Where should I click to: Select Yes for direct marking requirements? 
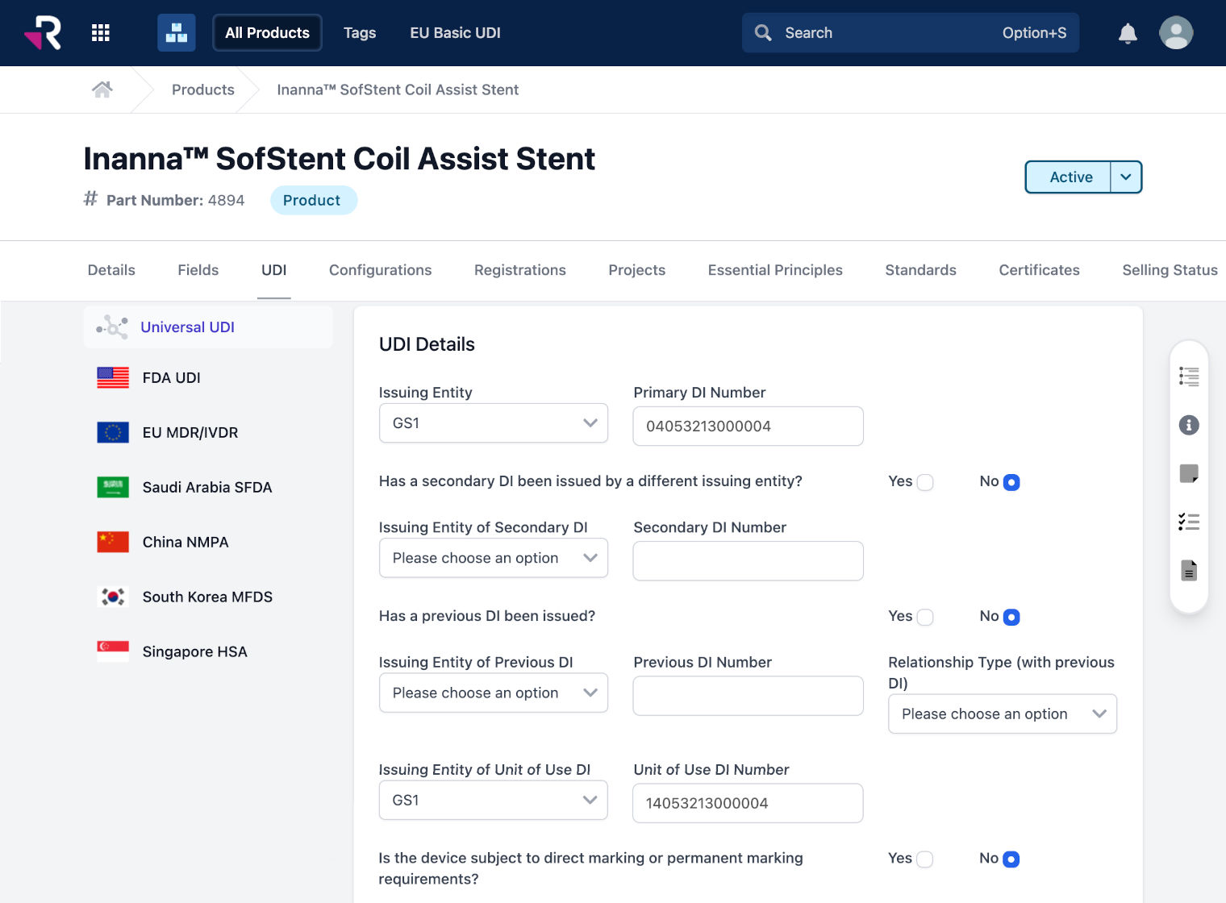(925, 859)
